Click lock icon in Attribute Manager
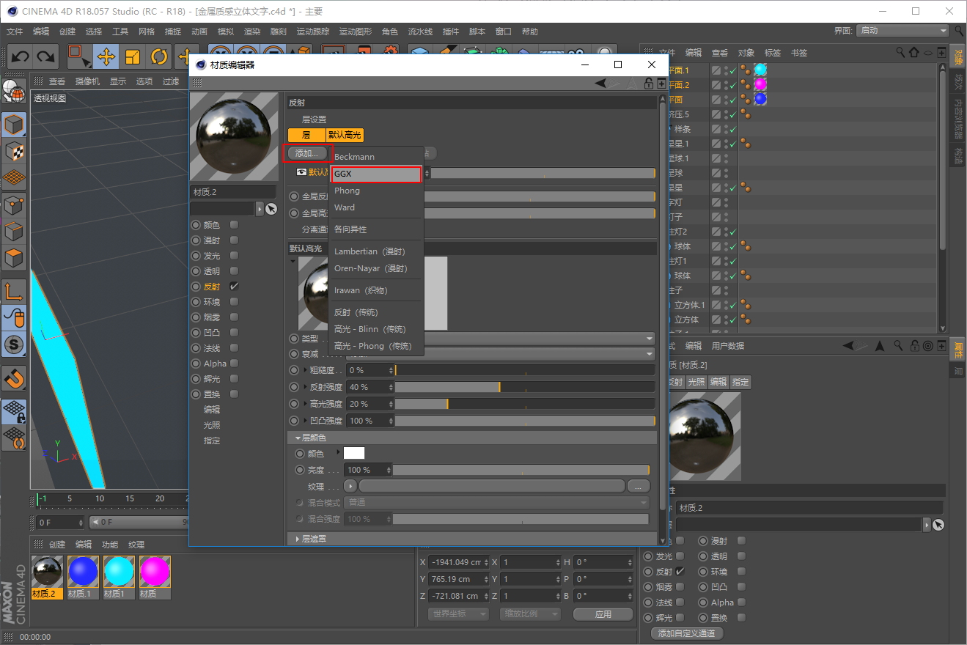Image resolution: width=967 pixels, height=645 pixels. pos(914,345)
